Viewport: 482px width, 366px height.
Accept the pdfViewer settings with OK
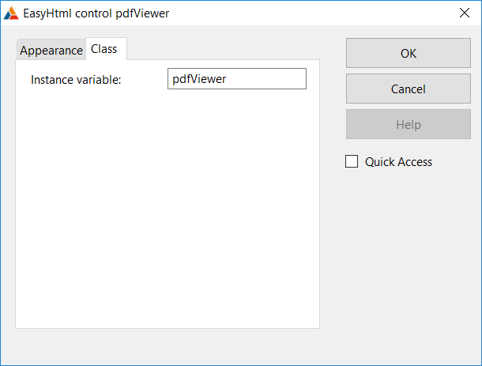coord(409,53)
